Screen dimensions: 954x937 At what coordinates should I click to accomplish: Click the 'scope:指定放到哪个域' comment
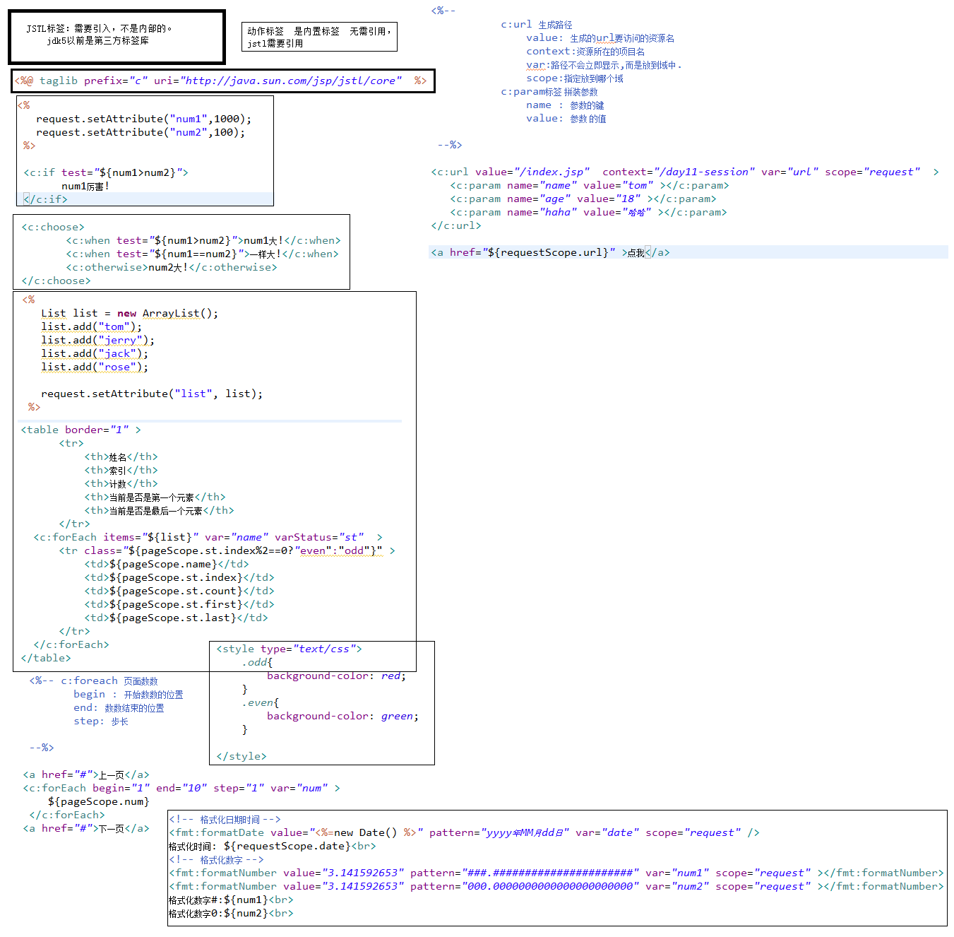(x=575, y=78)
